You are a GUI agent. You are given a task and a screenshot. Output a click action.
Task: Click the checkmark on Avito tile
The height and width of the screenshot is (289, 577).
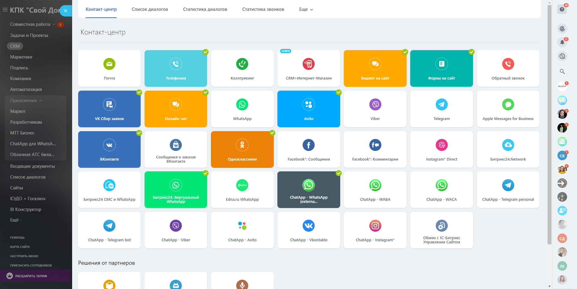(x=339, y=92)
